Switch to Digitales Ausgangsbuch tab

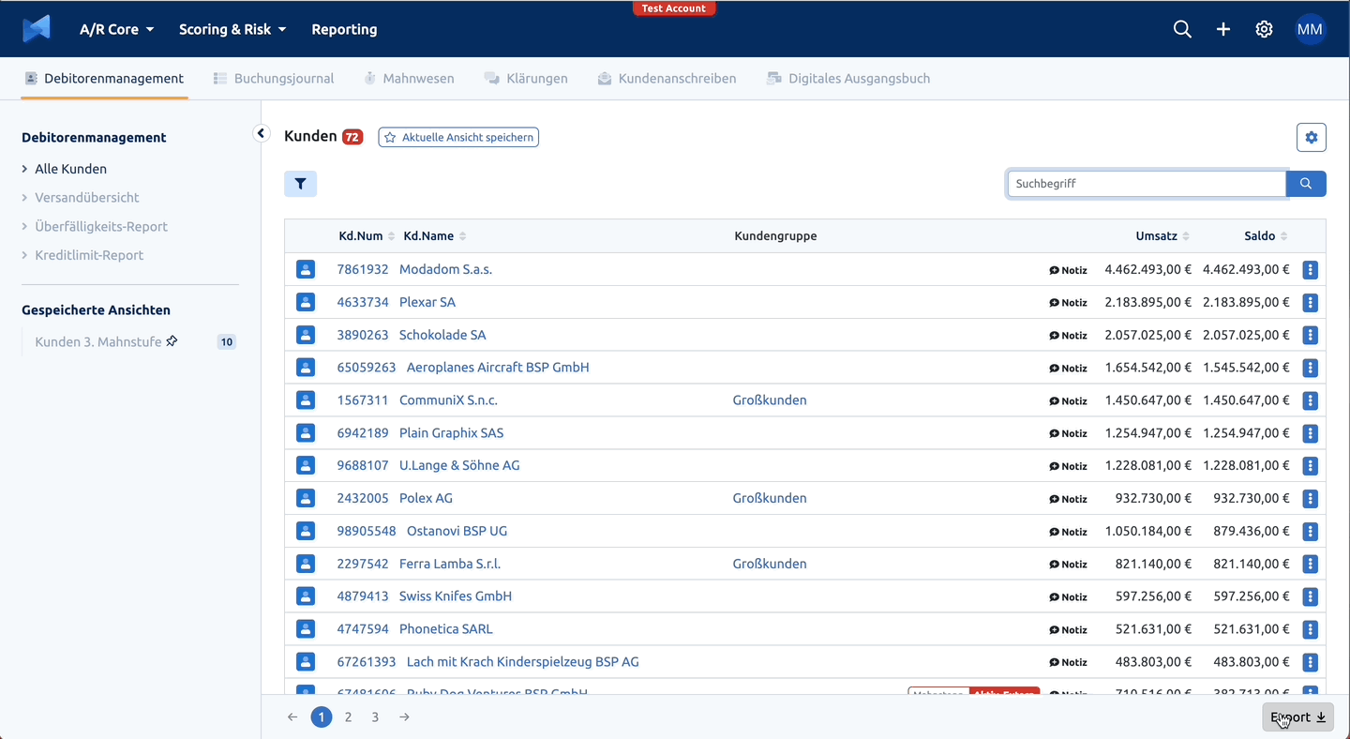tap(848, 79)
